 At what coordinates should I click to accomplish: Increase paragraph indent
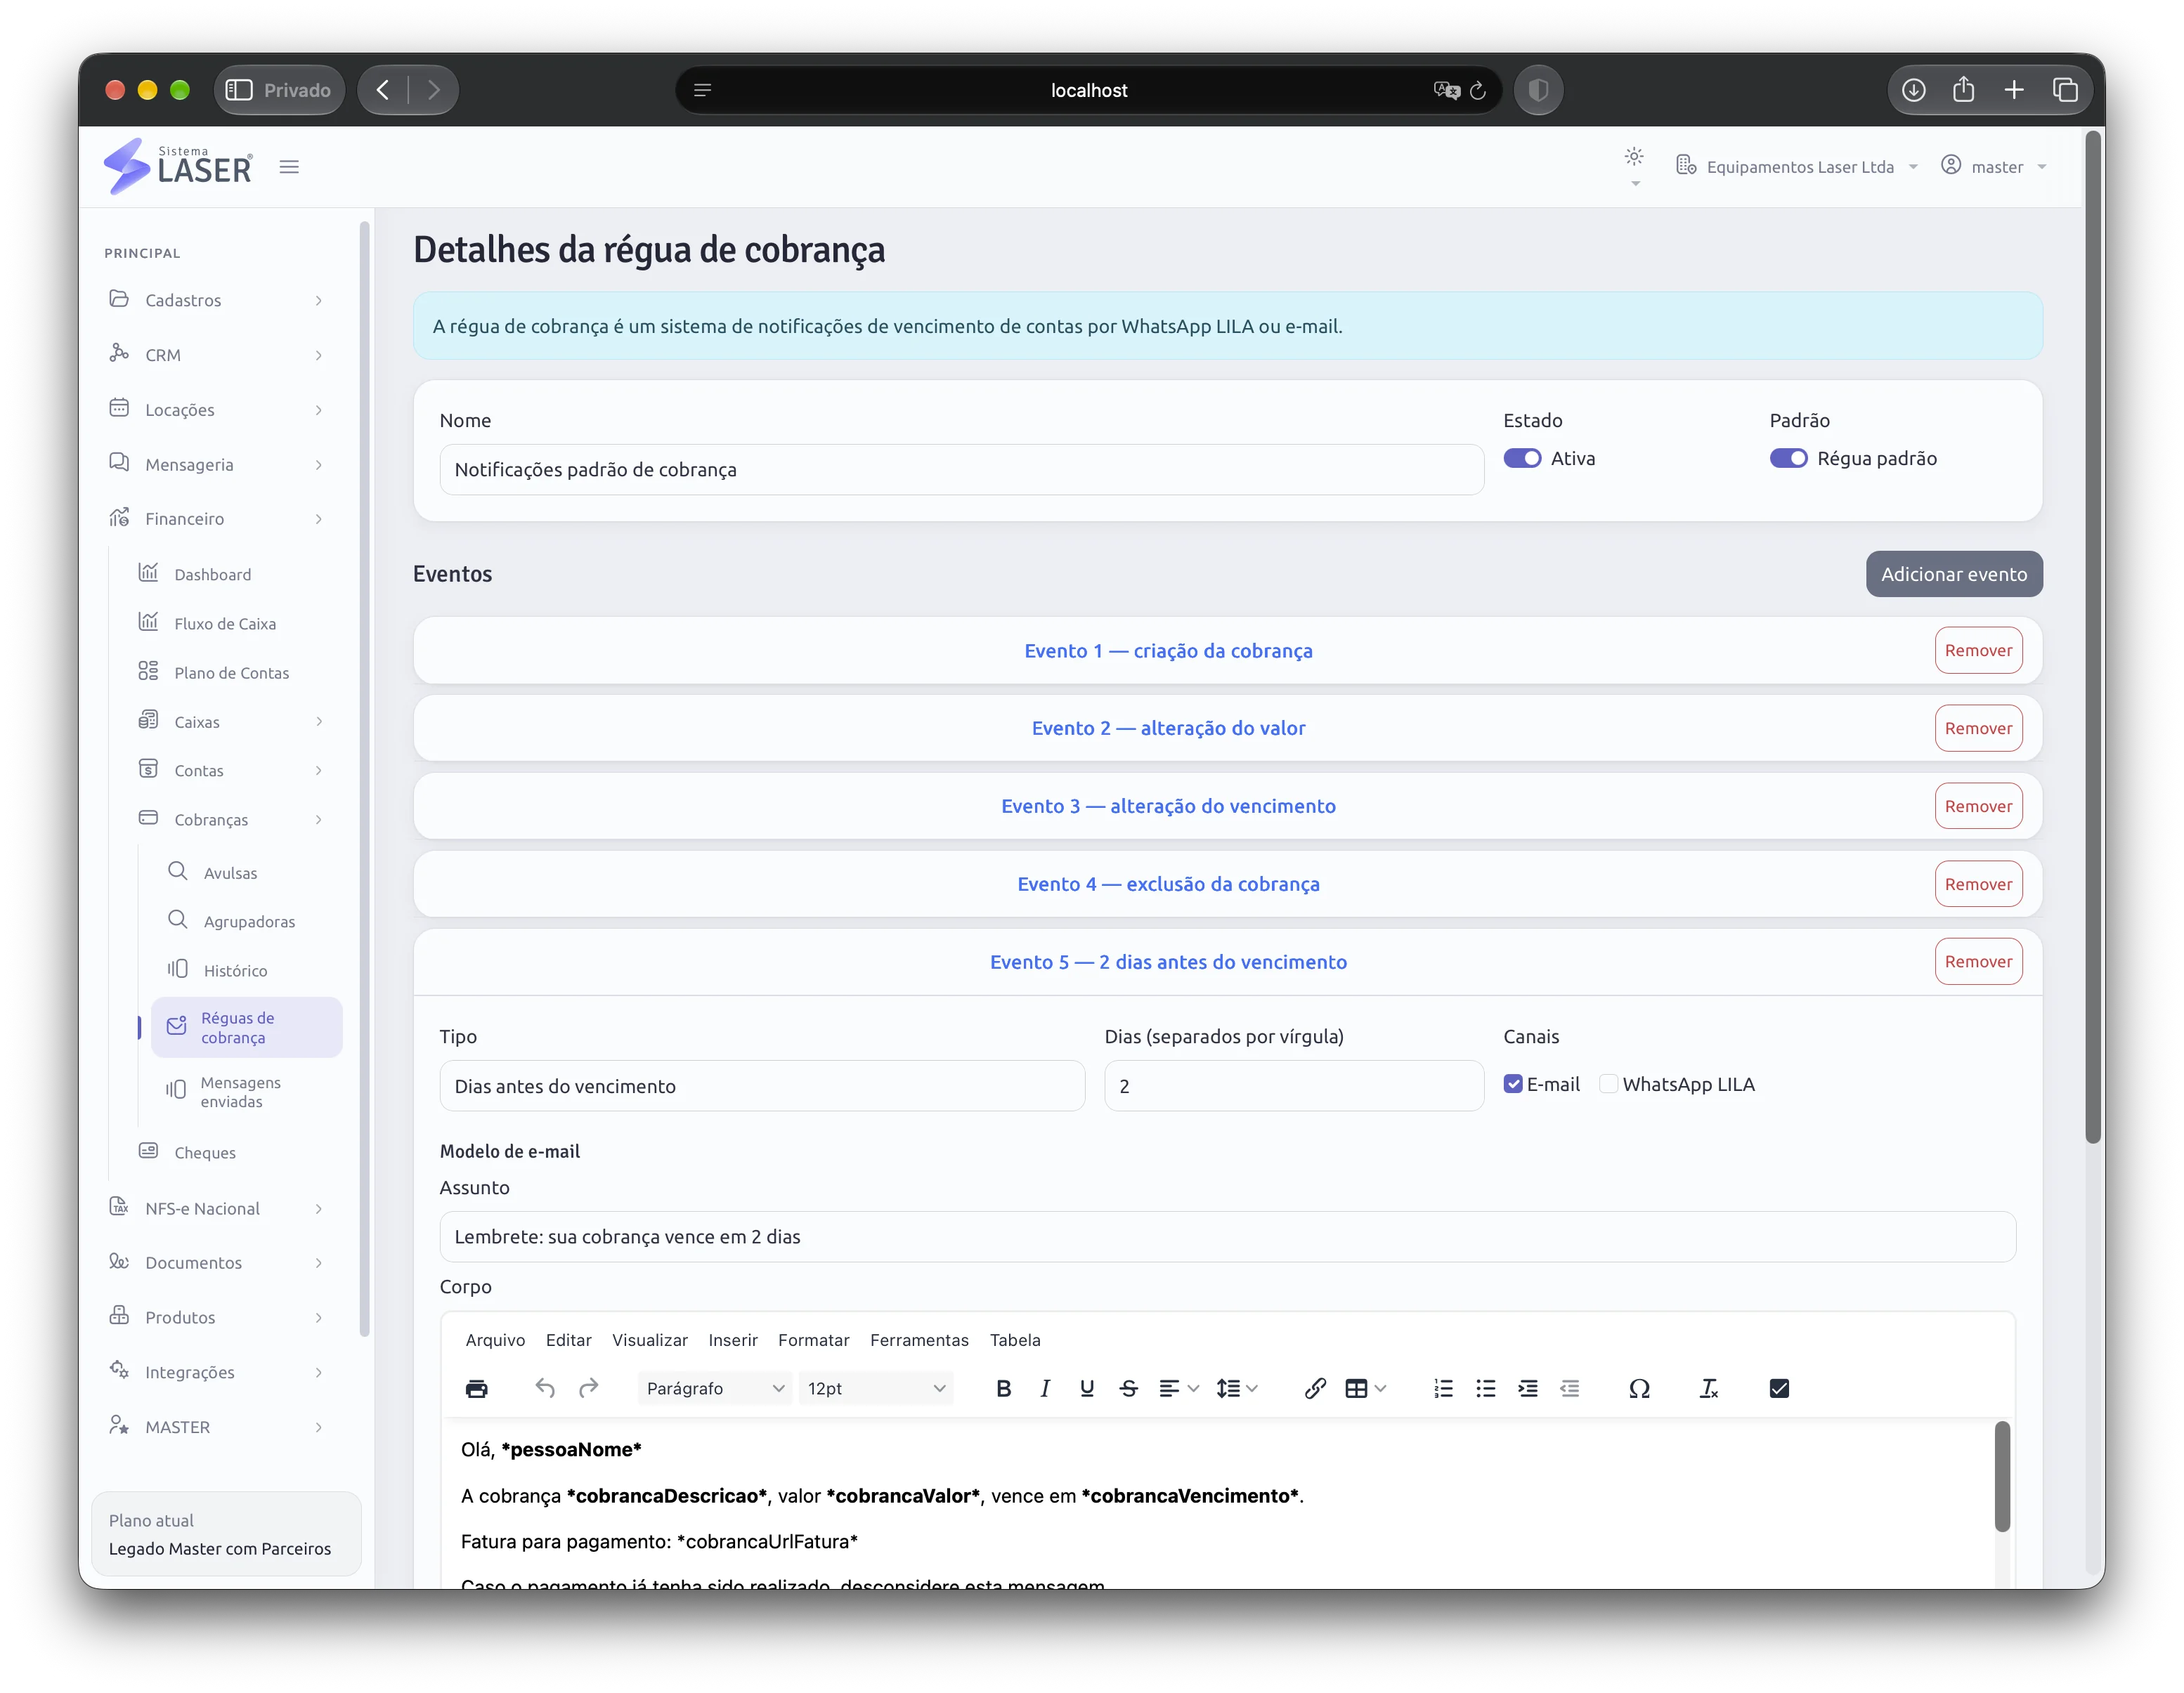1527,1388
